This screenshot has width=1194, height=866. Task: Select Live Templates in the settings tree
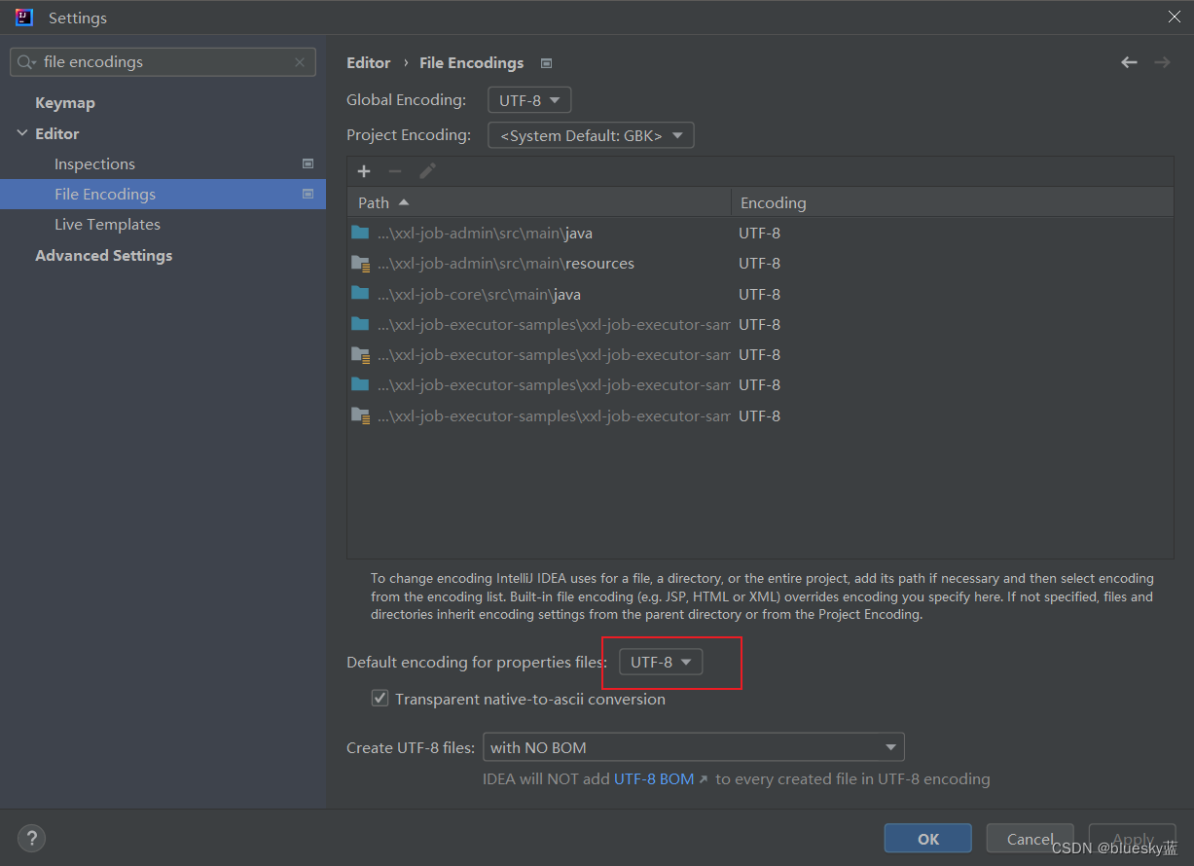pyautogui.click(x=107, y=225)
